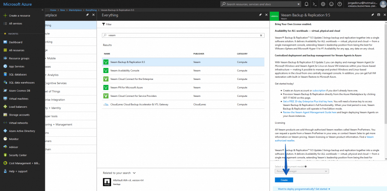387x191 pixels.
Task: Select Veeam Cloud Connect for the Enterprise
Action: tap(183, 79)
